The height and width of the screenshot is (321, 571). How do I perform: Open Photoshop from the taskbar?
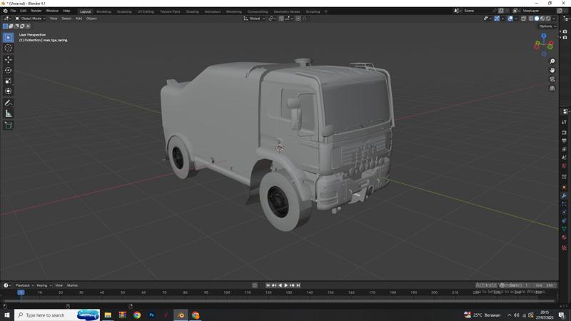[151, 315]
